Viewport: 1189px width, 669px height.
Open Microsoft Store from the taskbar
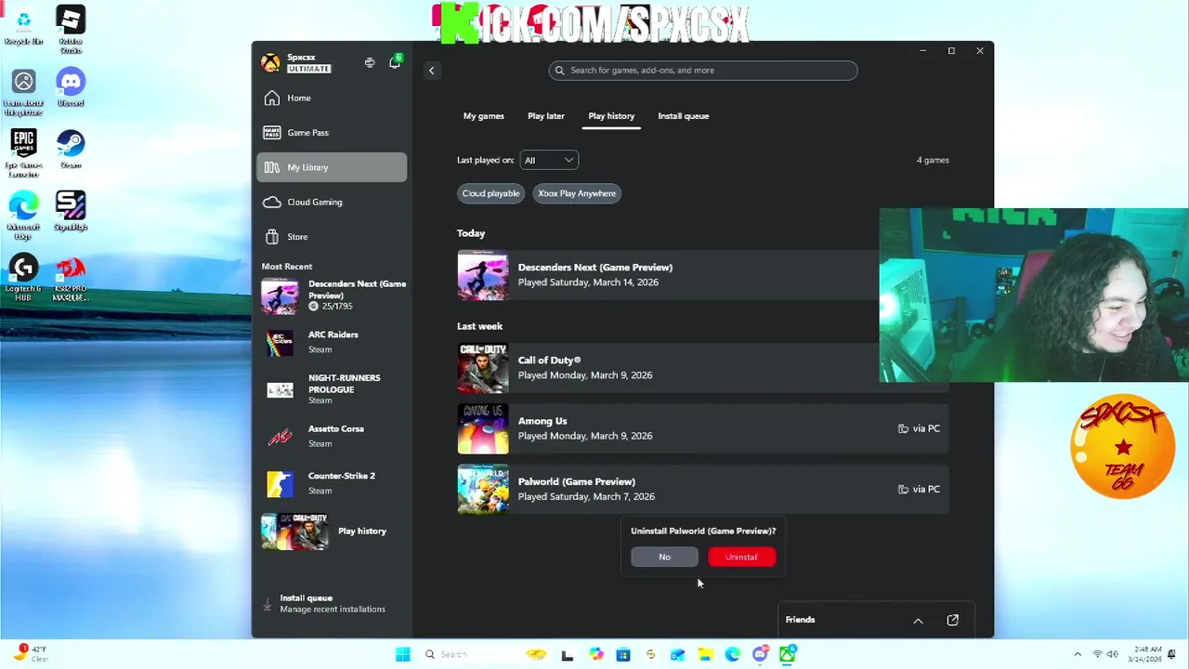pos(622,654)
